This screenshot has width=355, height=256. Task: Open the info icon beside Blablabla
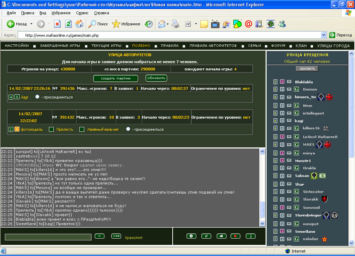pos(282,82)
